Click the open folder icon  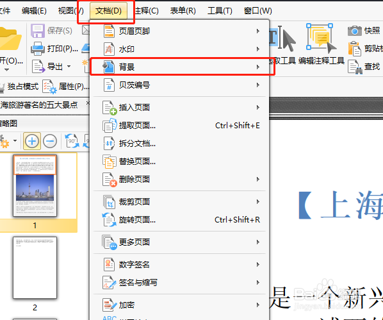(x=10, y=39)
